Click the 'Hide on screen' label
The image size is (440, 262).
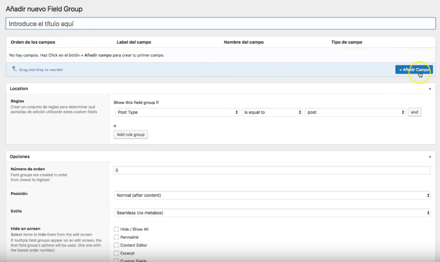(25, 228)
